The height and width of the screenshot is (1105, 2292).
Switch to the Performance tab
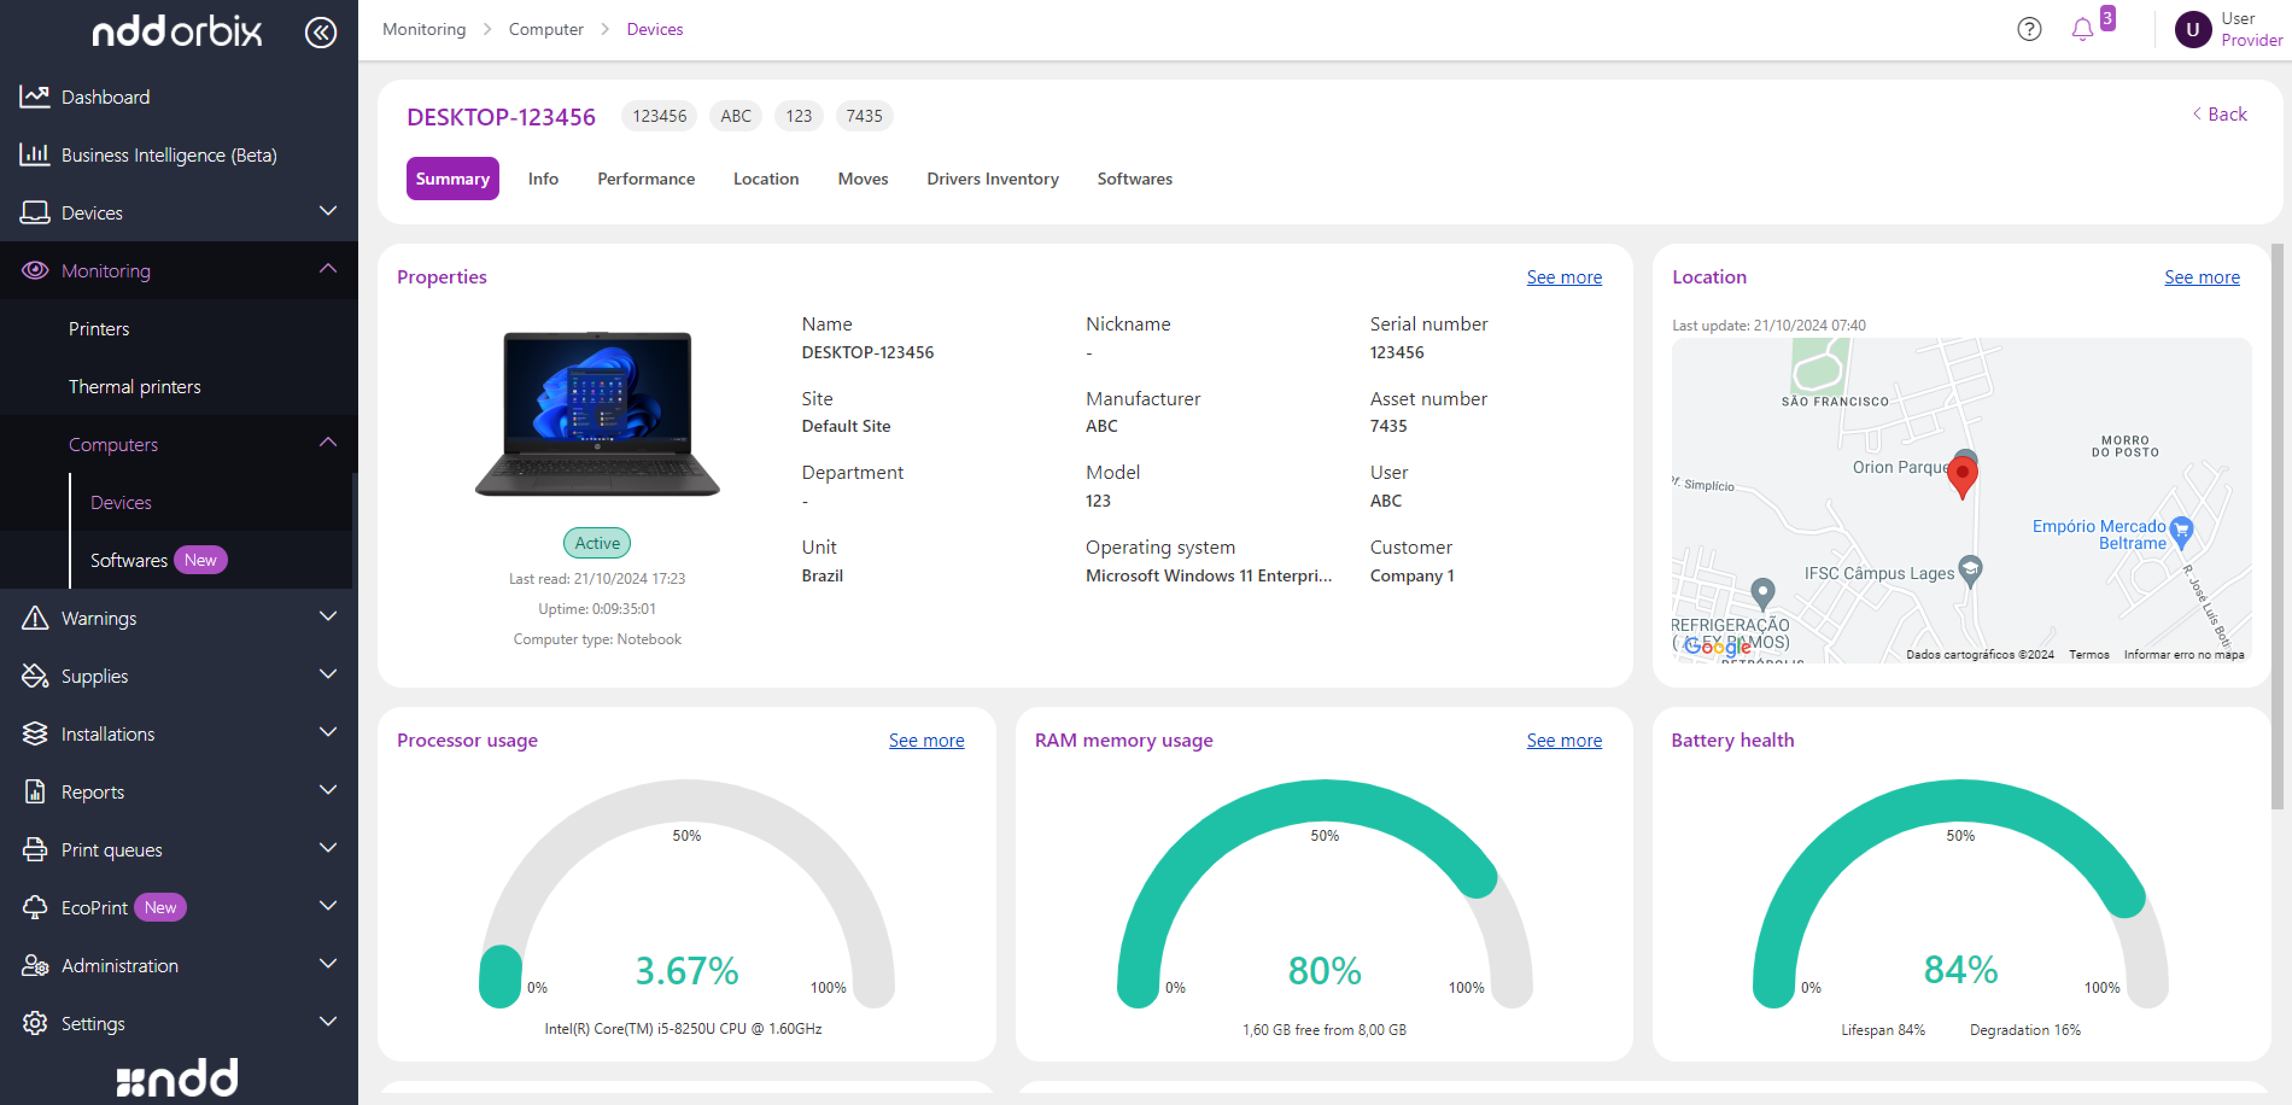(x=645, y=179)
